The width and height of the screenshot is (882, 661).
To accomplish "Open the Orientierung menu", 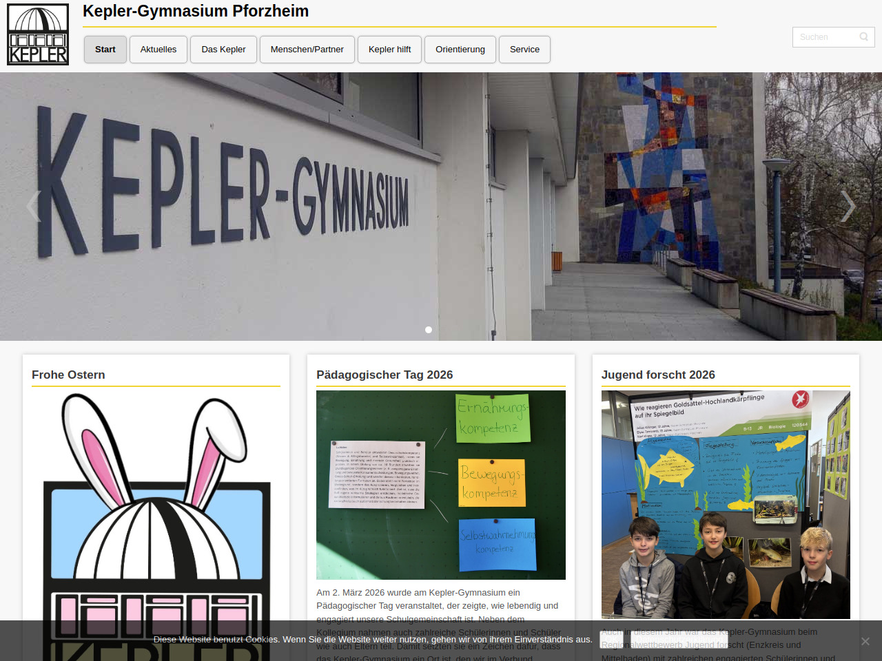I will 460,50.
